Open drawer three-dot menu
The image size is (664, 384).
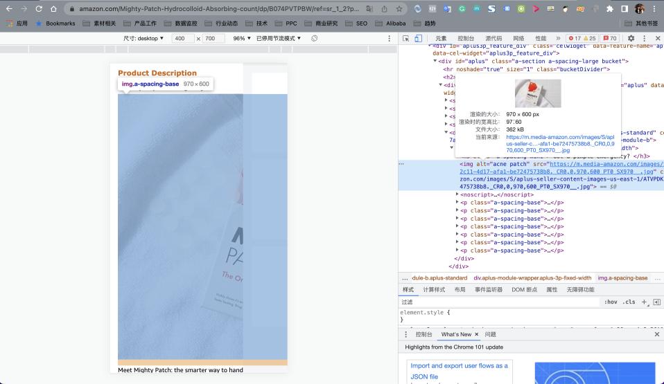point(405,334)
